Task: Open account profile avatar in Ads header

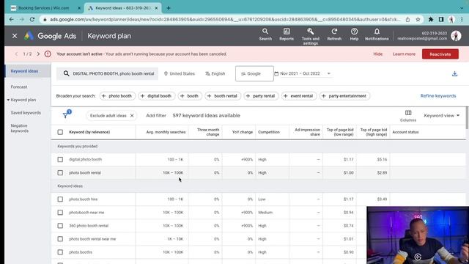Action: click(456, 36)
